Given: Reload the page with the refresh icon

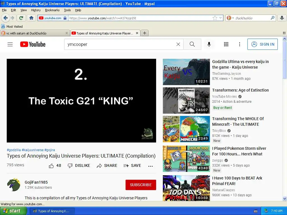Looking at the screenshot, I should [x=21, y=18].
